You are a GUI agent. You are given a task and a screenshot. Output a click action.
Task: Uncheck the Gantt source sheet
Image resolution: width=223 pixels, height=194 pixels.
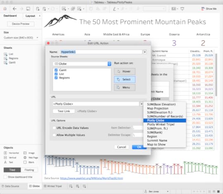click(56, 70)
